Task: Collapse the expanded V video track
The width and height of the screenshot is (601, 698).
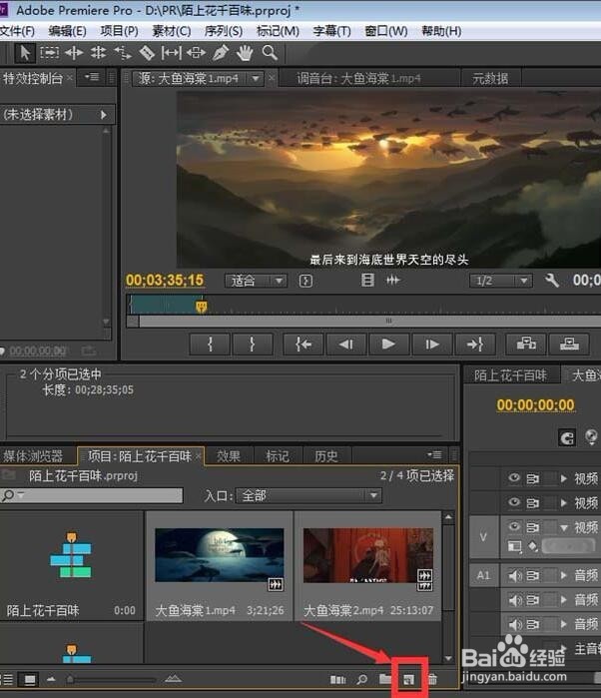Action: [x=564, y=527]
